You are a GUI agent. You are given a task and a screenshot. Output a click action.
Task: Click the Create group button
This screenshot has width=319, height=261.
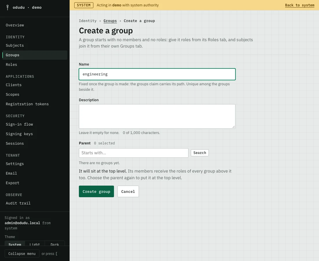97,191
